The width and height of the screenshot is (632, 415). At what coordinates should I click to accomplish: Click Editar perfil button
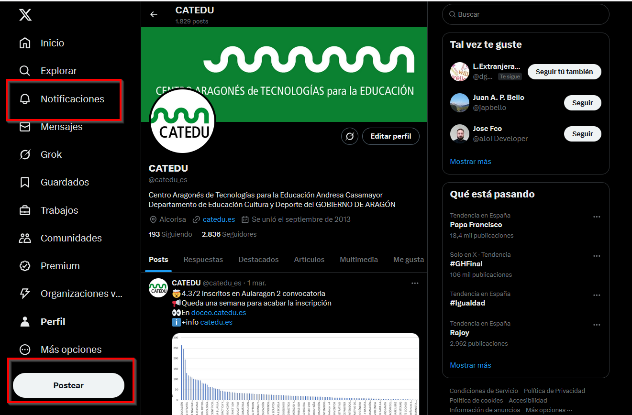pyautogui.click(x=391, y=136)
